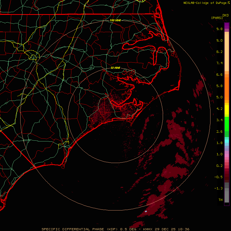Click the 0.2 legend value
The width and height of the screenshot is (231, 231).
click(219, 166)
